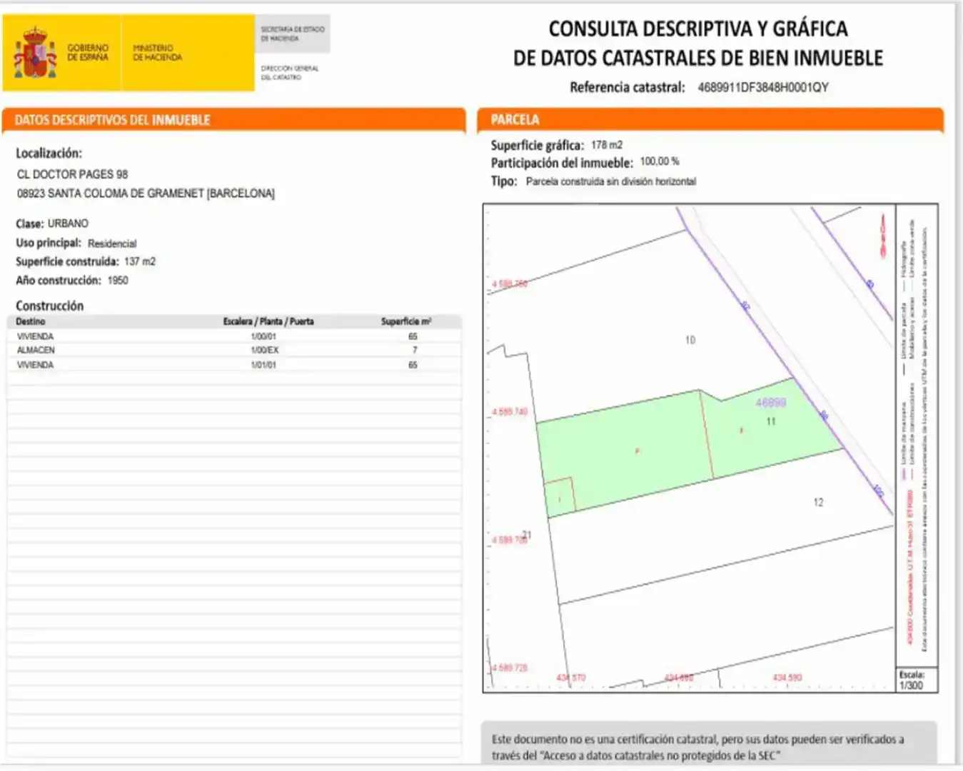Image resolution: width=963 pixels, height=771 pixels.
Task: Select the '65' area in the 1/00/01 row
Action: (413, 336)
